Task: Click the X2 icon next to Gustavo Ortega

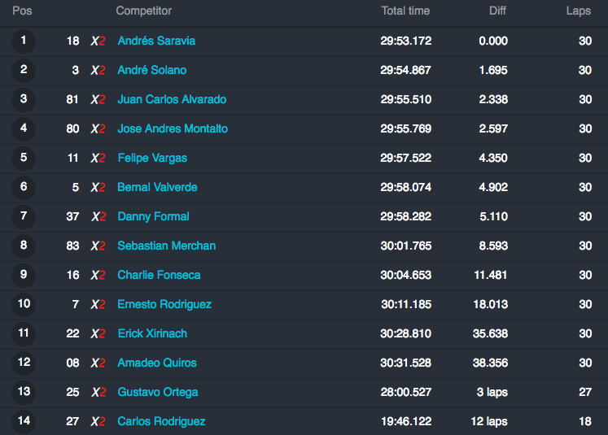Action: click(x=98, y=392)
